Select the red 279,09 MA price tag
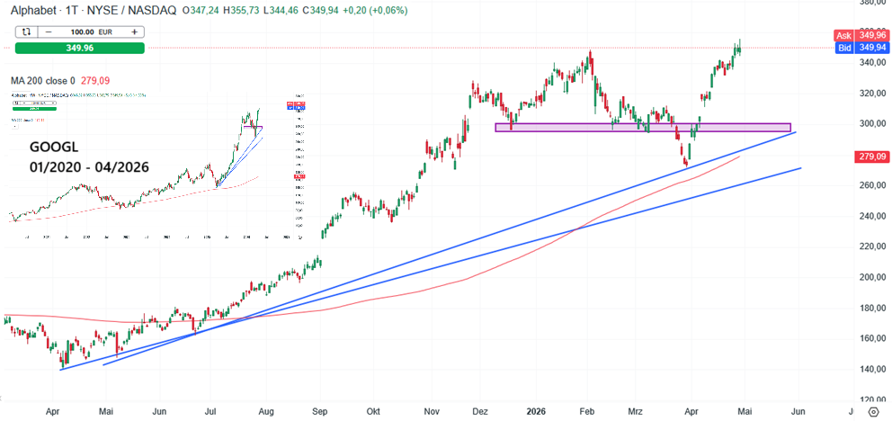Viewport: 892px width, 421px height. click(x=871, y=157)
